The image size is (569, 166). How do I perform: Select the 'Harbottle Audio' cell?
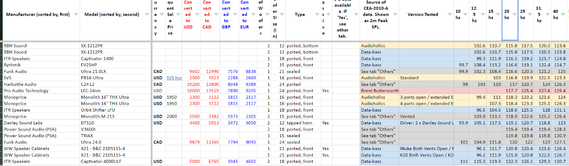[x=41, y=84]
